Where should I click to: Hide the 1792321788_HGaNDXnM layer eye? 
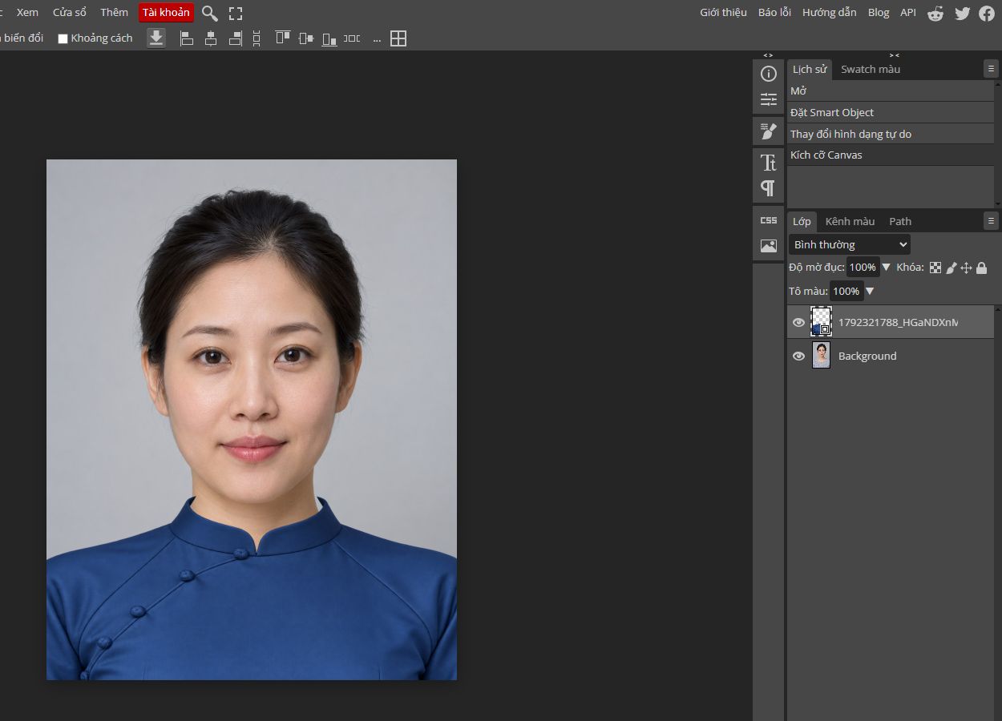pos(798,322)
